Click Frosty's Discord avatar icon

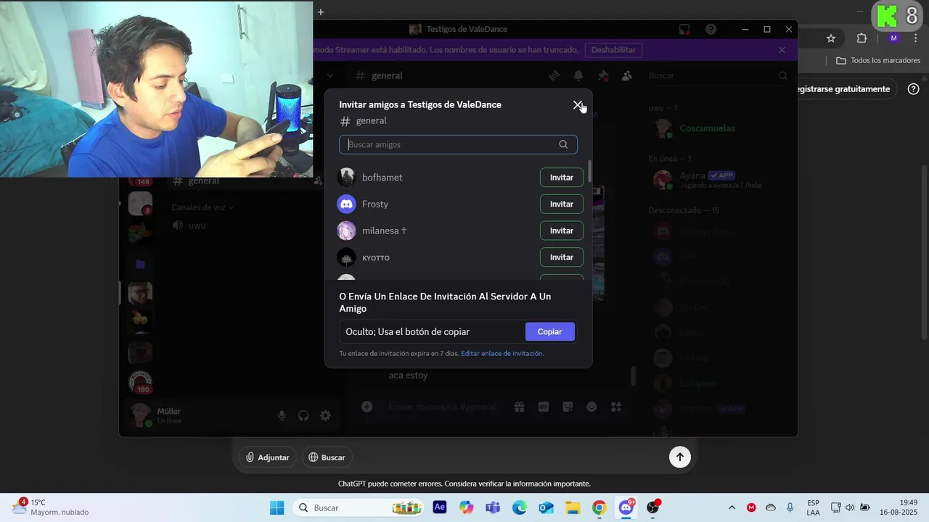tap(346, 204)
